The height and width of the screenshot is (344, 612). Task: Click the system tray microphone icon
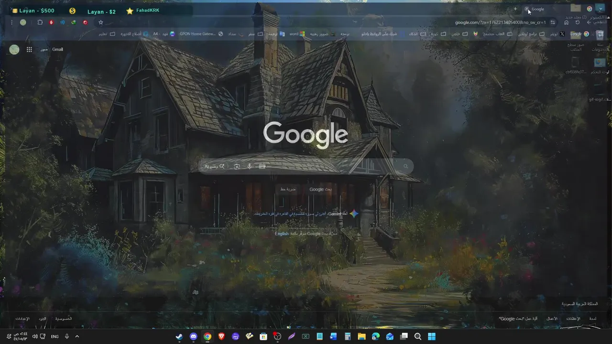point(67,336)
